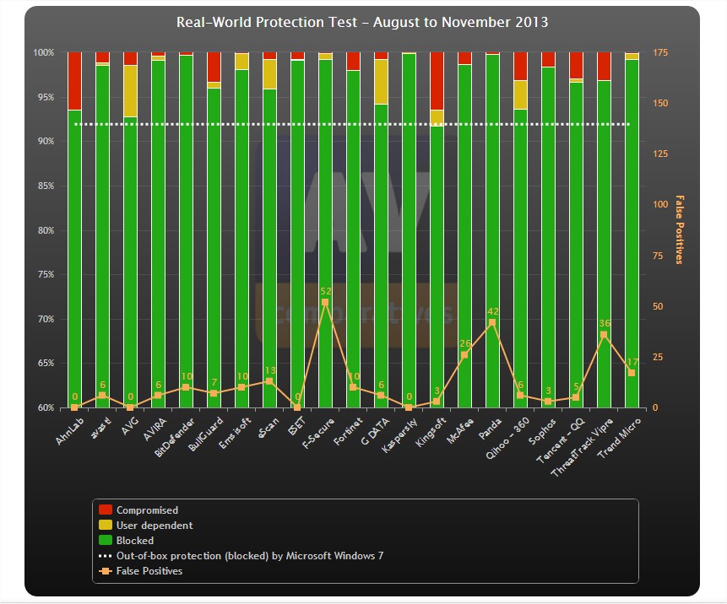Click the False Positives data point labeled 52
Viewport: 727px width, 604px height.
325,303
